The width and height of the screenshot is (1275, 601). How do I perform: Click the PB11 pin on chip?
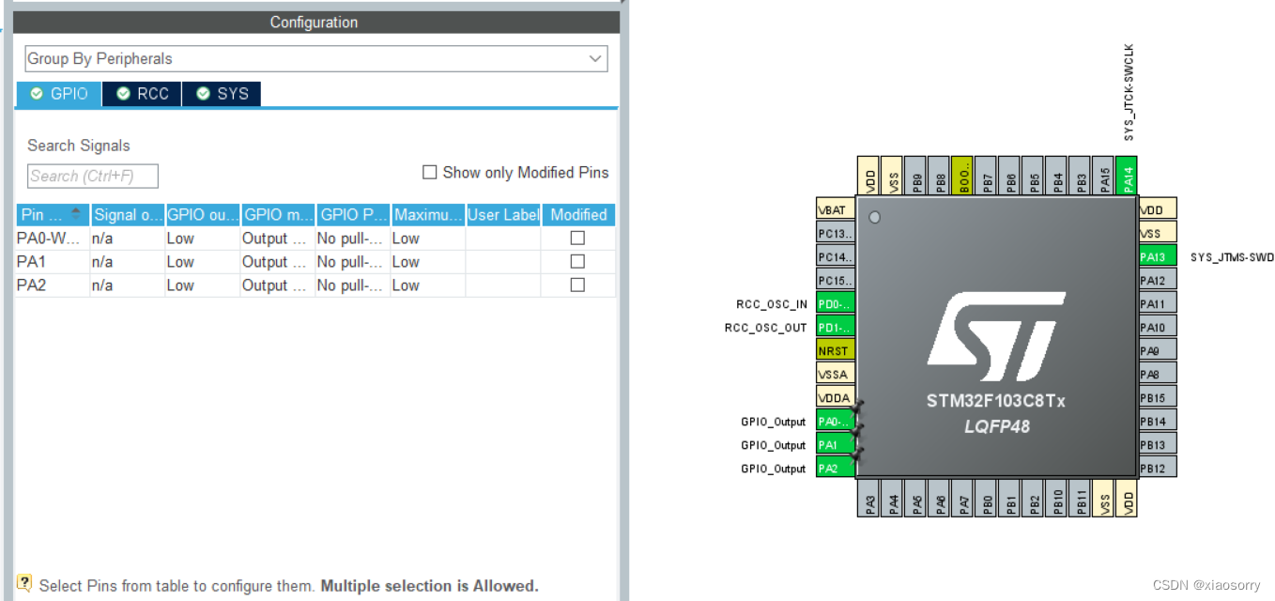(1081, 498)
